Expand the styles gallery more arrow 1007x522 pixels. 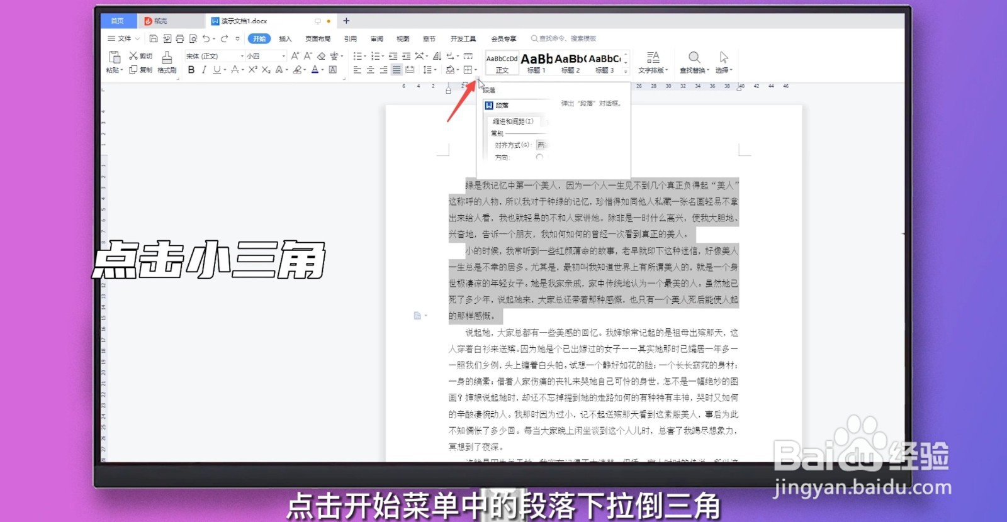625,71
